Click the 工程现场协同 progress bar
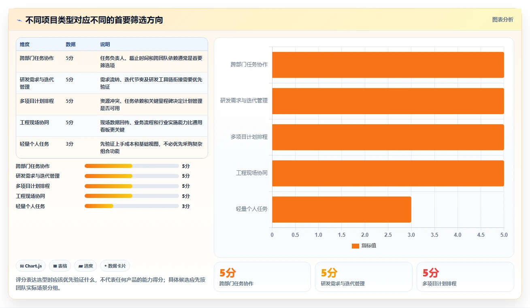 (x=132, y=196)
